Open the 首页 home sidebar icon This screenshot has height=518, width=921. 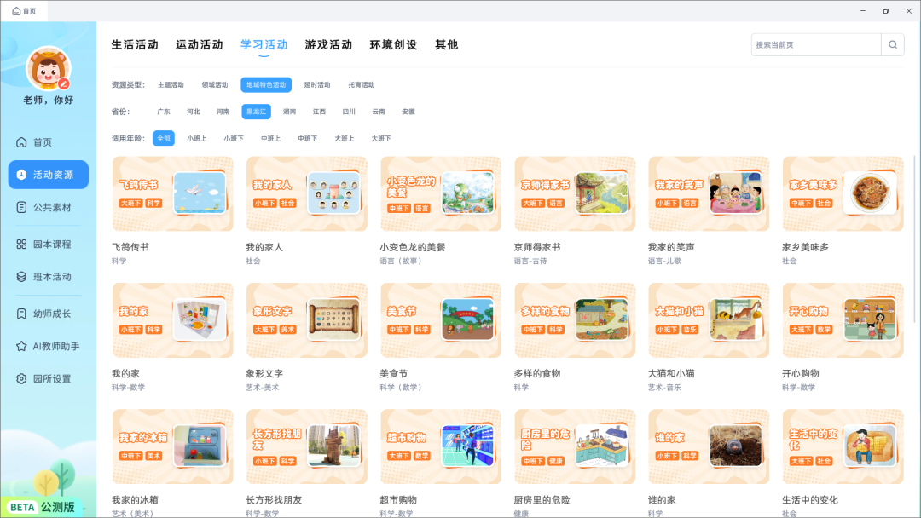click(22, 142)
